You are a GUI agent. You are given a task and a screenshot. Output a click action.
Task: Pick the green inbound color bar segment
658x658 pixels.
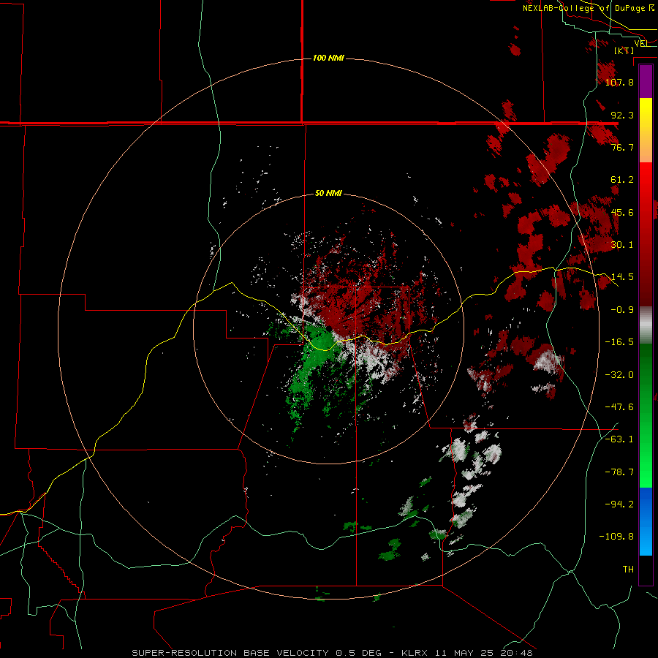pyautogui.click(x=646, y=415)
